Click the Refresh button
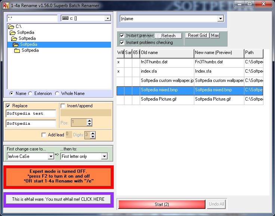 pos(169,36)
